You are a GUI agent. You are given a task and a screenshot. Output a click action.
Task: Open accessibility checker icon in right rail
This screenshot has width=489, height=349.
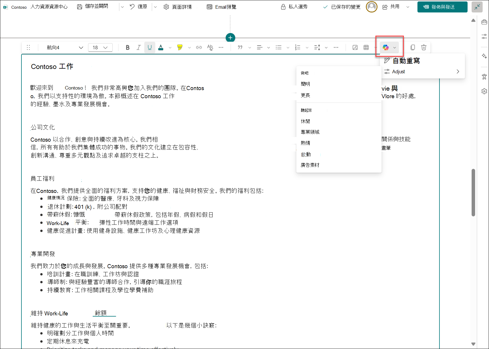[484, 76]
